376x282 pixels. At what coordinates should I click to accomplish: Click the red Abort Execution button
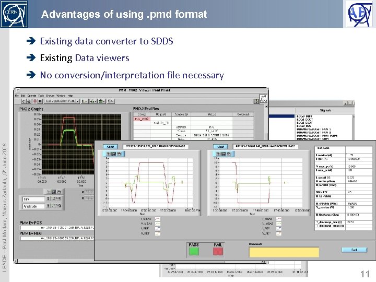point(35,101)
